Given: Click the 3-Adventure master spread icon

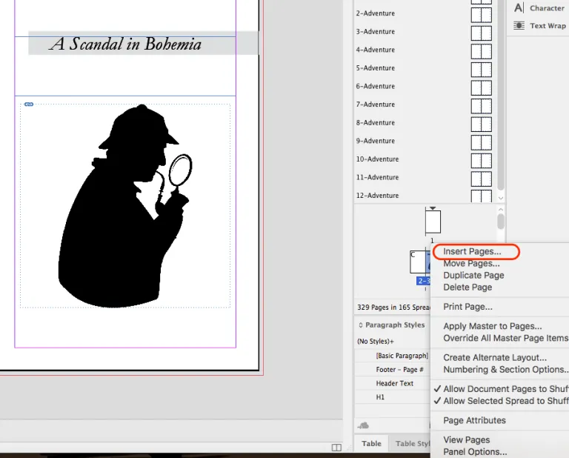Looking at the screenshot, I should coord(481,33).
